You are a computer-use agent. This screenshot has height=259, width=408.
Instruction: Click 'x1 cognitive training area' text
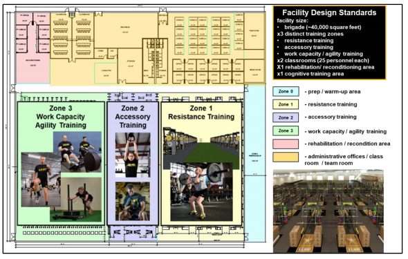click(310, 74)
